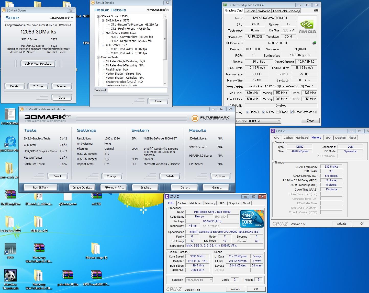The image size is (369, 293).
Task: Collapse the SM2.0 Score tree node
Action: [103, 20]
